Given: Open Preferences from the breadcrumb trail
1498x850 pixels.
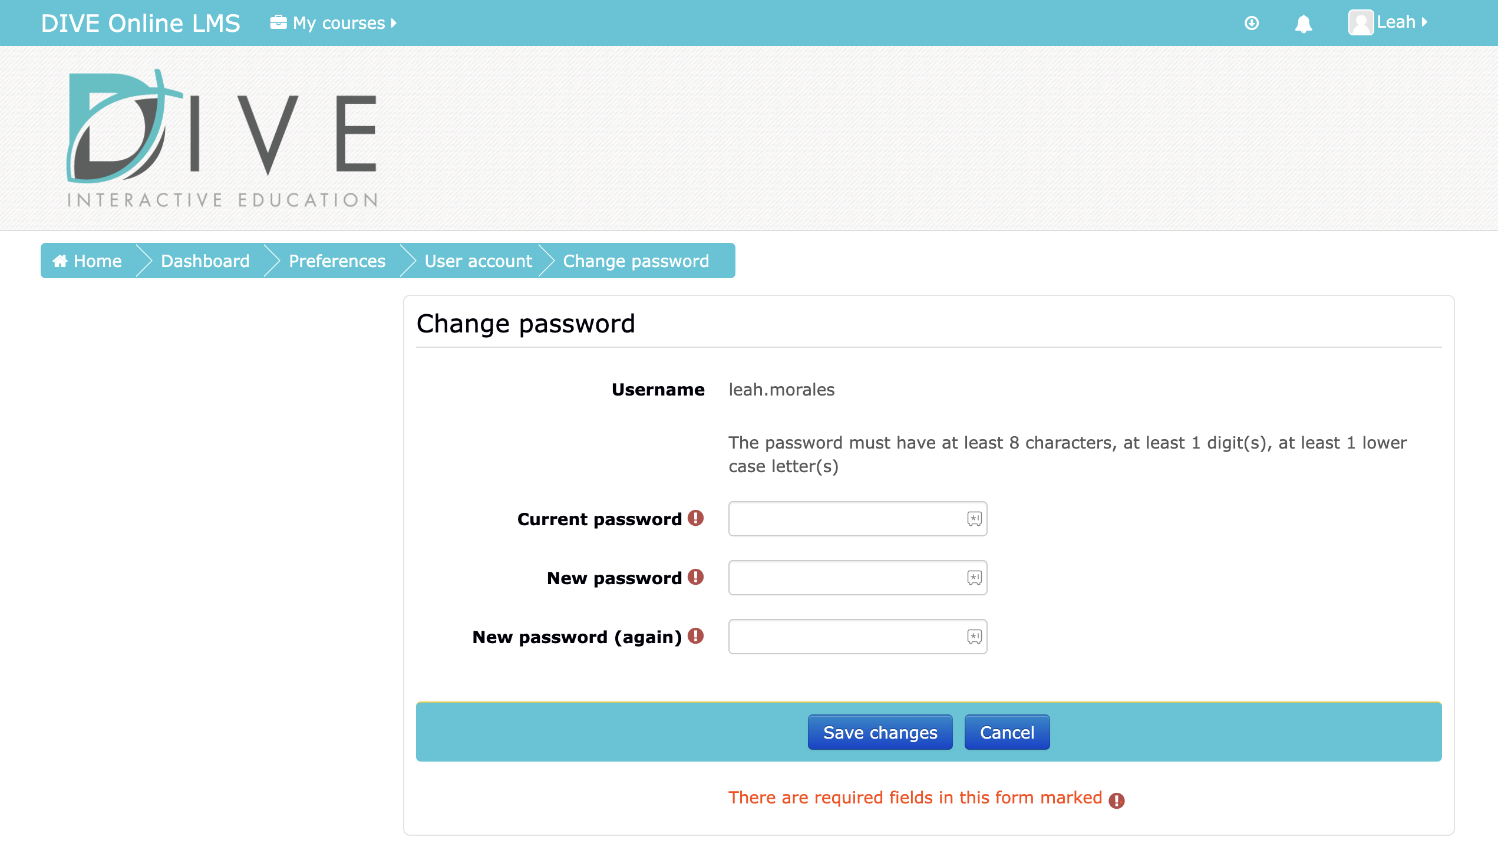Looking at the screenshot, I should (x=336, y=261).
